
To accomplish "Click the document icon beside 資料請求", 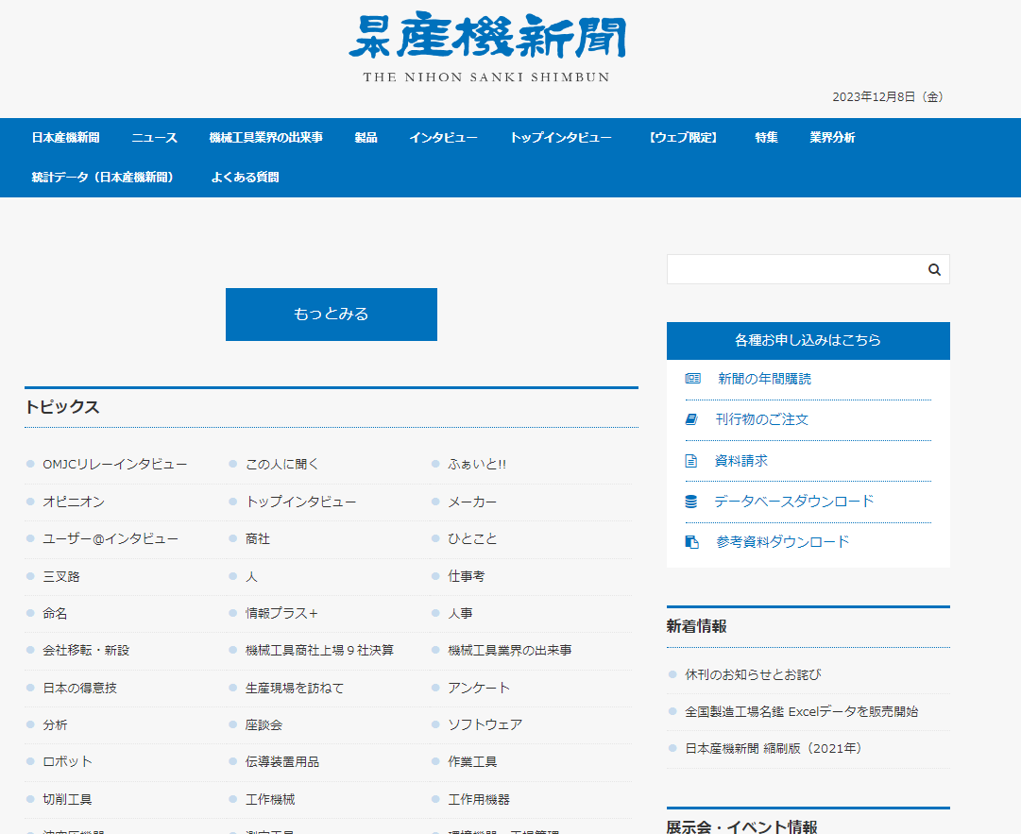I will tap(689, 460).
